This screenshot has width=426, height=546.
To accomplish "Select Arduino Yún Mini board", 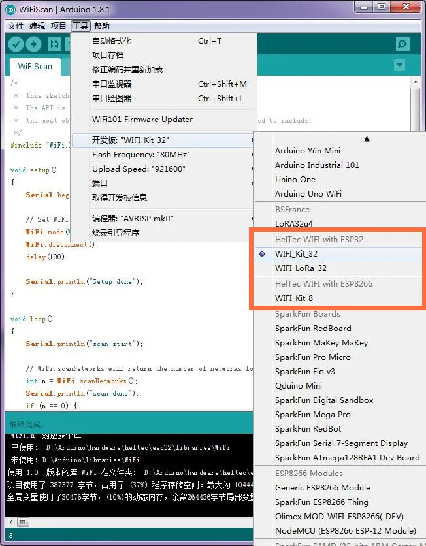I will pyautogui.click(x=340, y=151).
